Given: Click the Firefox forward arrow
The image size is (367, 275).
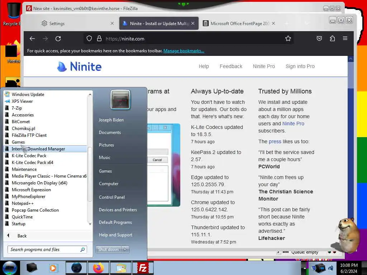Looking at the screenshot, I should pyautogui.click(x=46, y=39).
